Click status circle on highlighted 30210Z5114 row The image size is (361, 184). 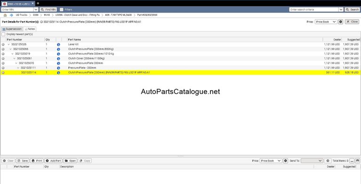click(3, 73)
